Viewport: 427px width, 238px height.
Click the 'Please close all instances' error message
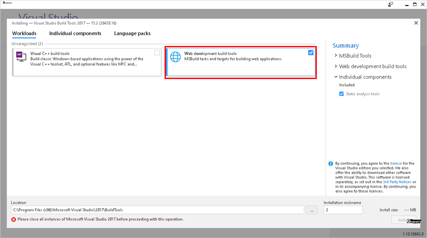pyautogui.click(x=100, y=219)
